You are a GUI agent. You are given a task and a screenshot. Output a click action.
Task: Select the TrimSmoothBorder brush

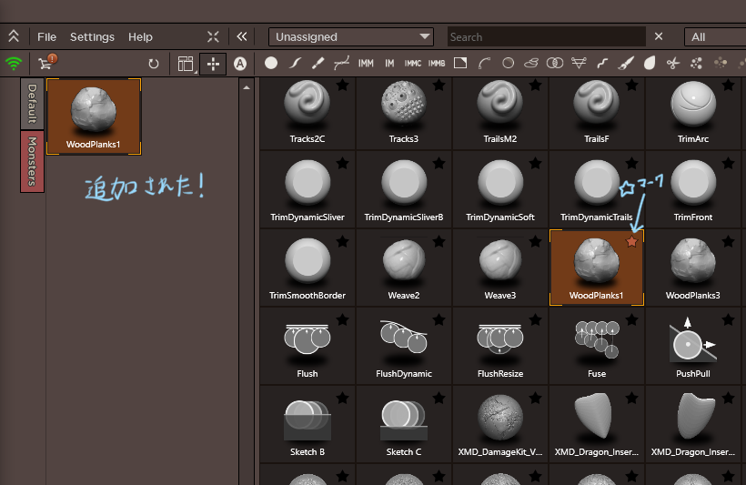point(307,269)
